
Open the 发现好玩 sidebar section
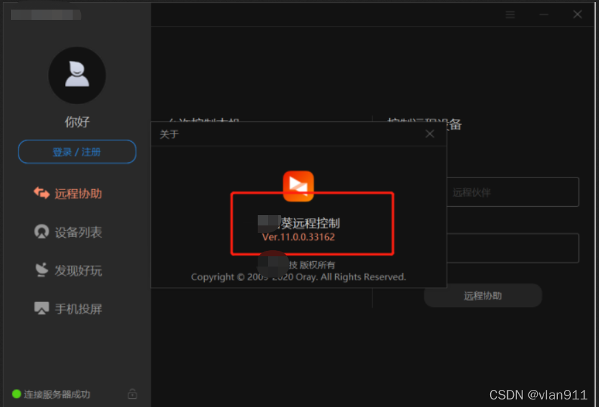coord(68,270)
